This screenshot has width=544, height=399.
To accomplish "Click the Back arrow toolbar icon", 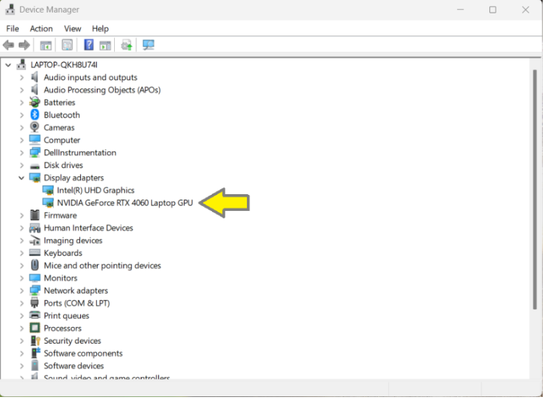I will (9, 45).
